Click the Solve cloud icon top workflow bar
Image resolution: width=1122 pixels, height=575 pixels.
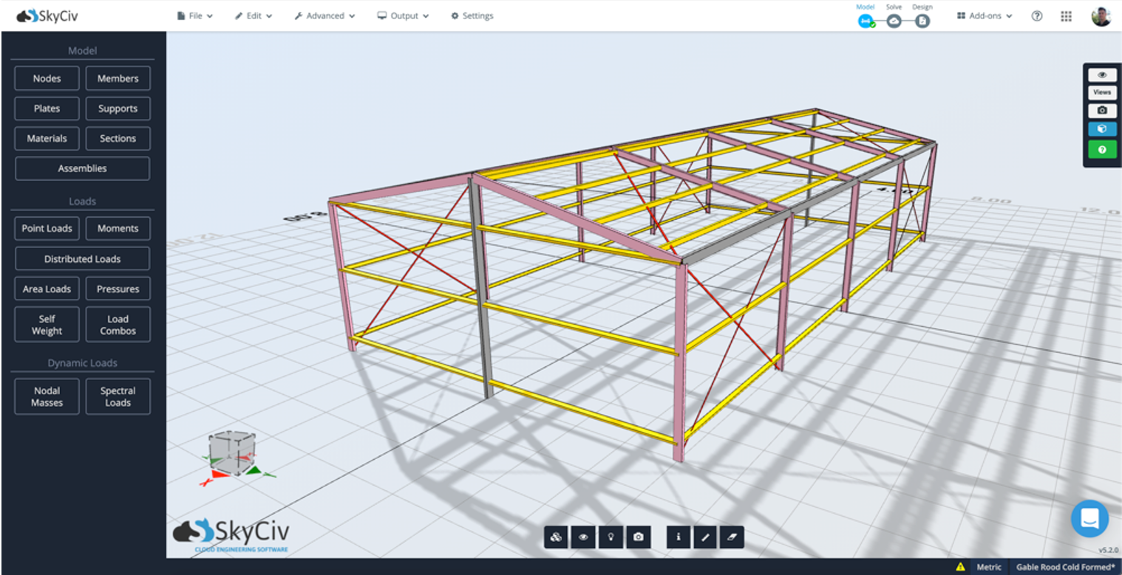click(x=894, y=22)
